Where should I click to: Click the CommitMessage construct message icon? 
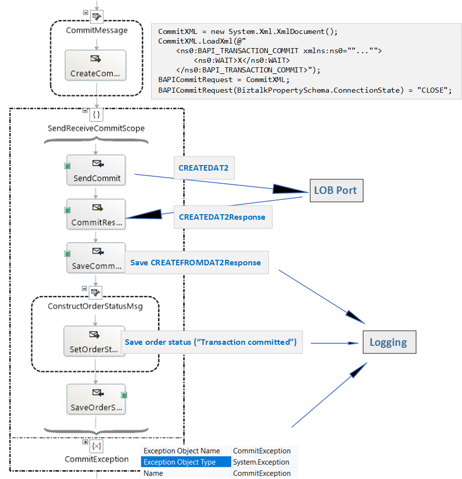tap(97, 16)
